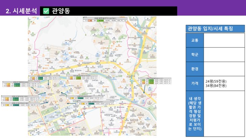
Task: Select the 환경 row label
Action: pyautogui.click(x=195, y=69)
